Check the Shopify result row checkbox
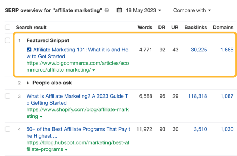This screenshot has width=237, height=156. click(x=7, y=96)
